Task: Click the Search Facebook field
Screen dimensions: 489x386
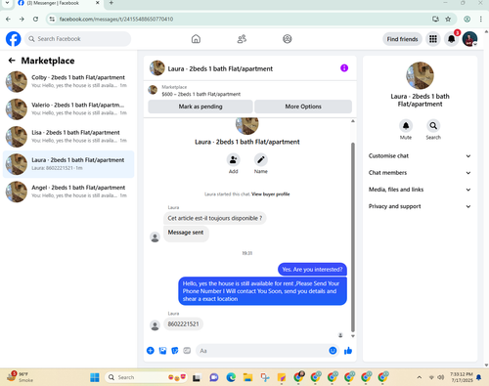Action: (78, 39)
